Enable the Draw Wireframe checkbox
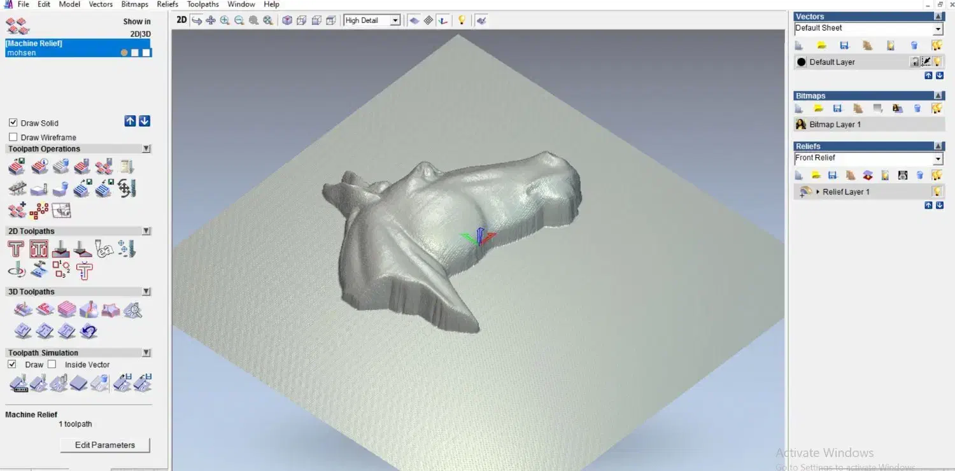This screenshot has height=471, width=955. (x=13, y=137)
